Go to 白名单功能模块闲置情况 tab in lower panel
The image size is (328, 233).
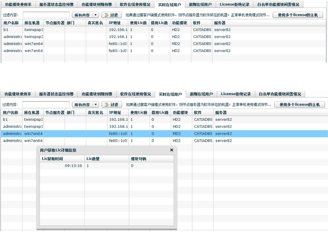click(280, 94)
